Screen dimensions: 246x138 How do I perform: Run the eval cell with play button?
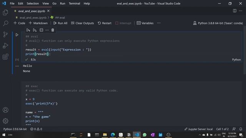coord(17,35)
